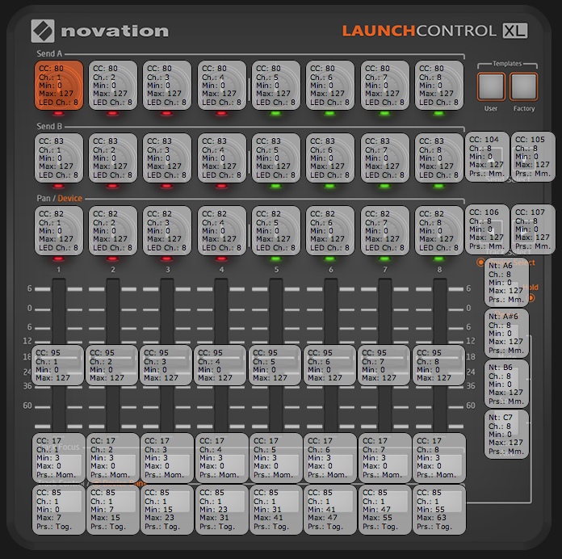Click the Send B knob for channel 8

click(x=439, y=158)
